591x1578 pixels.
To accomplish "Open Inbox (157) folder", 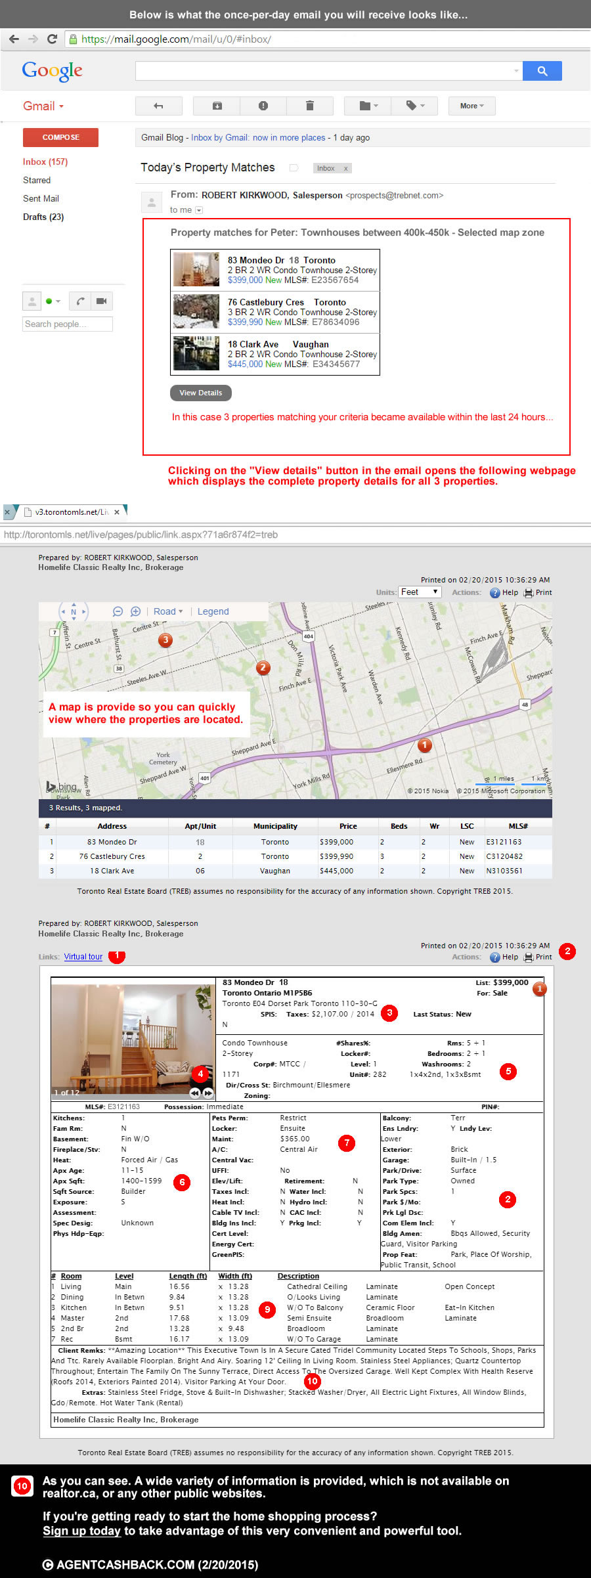I will 45,162.
